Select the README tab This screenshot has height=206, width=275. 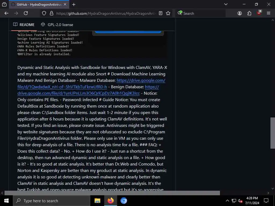(24, 25)
